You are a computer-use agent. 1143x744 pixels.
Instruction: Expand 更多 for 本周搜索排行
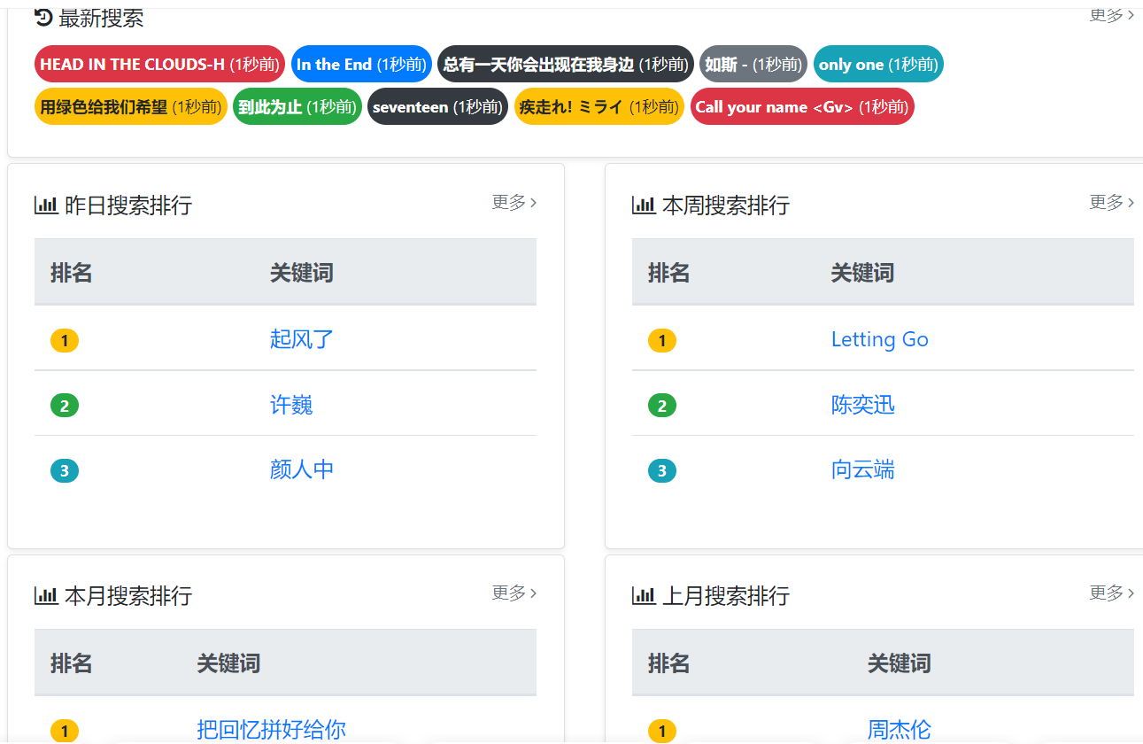[1111, 203]
